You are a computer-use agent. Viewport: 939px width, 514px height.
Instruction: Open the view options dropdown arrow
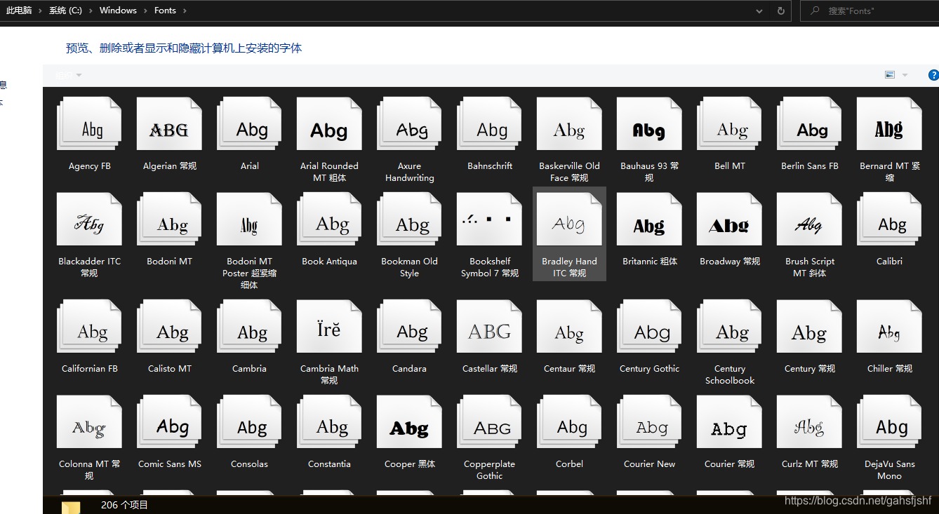click(905, 75)
